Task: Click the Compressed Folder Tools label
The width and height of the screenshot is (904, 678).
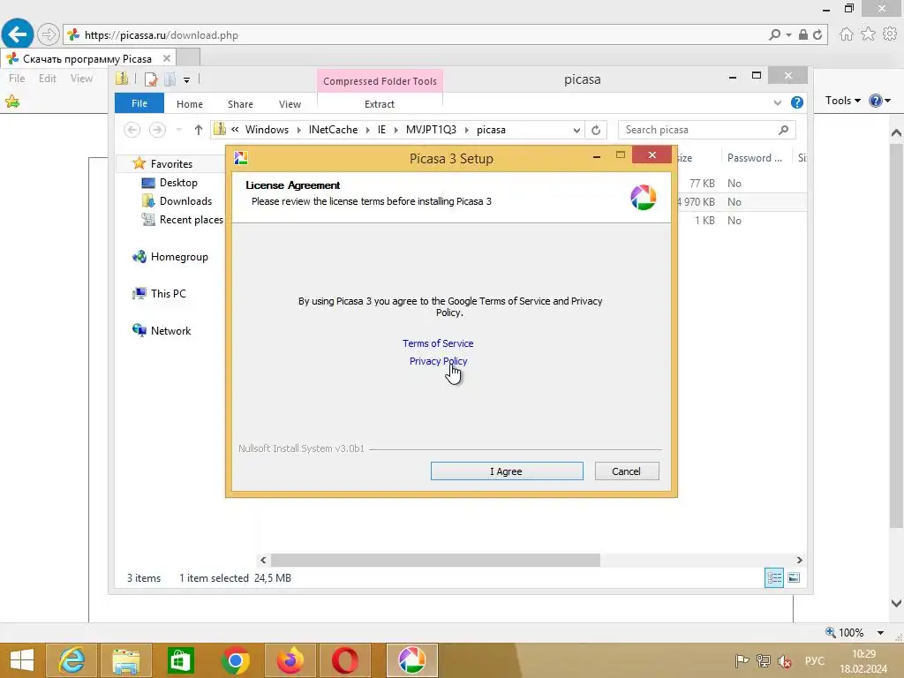Action: pos(380,81)
